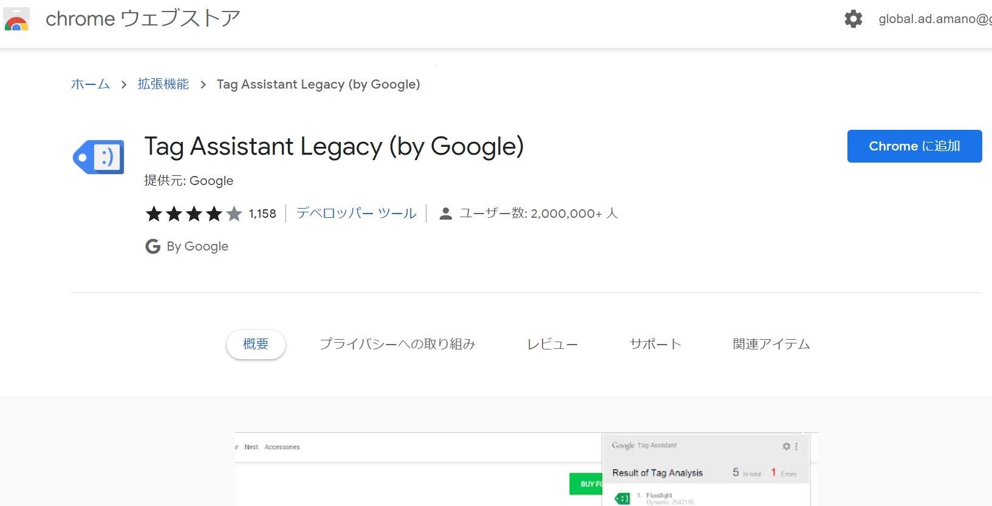Click the Chrome に追加 button
Image resolution: width=992 pixels, height=506 pixels.
click(x=914, y=146)
